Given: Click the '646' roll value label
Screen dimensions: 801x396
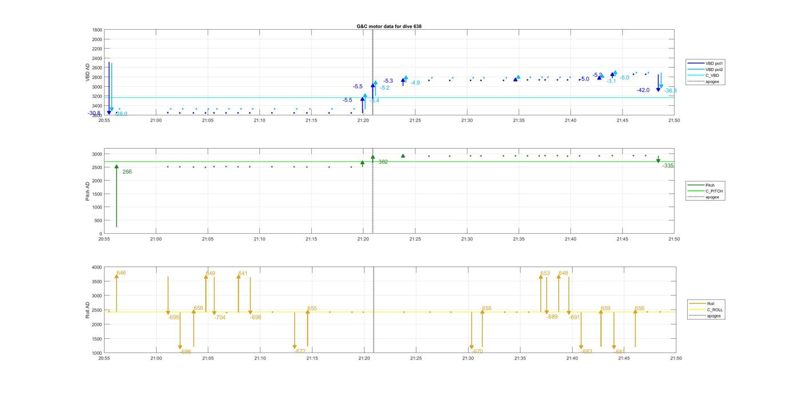Looking at the screenshot, I should [x=121, y=273].
